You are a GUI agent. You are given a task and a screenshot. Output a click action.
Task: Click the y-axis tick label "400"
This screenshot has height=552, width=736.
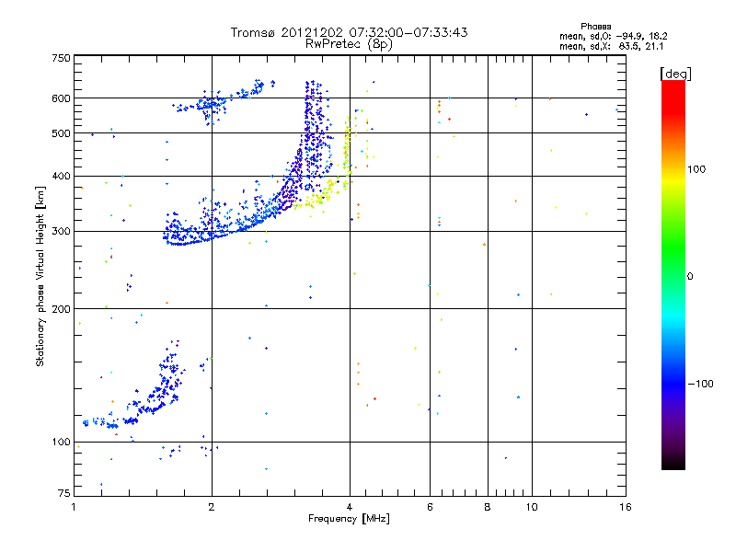61,177
